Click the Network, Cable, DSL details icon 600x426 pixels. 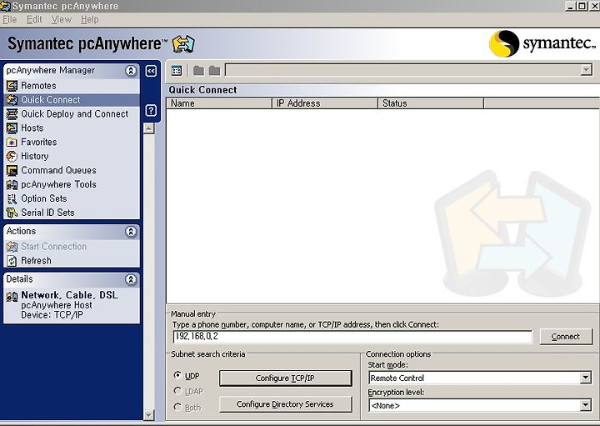coord(12,297)
